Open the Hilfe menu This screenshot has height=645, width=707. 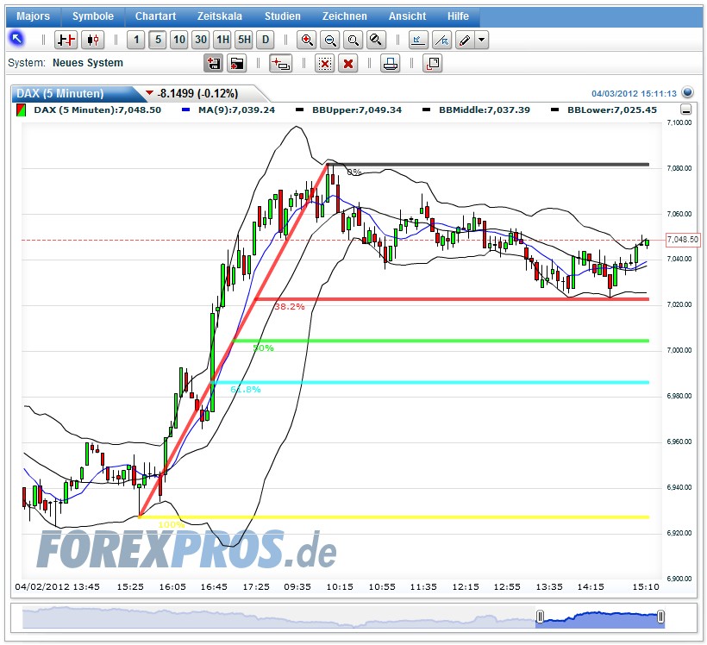tap(458, 16)
